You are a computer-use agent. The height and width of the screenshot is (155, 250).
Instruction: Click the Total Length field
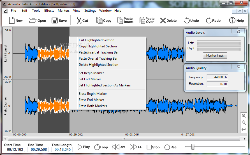(62, 149)
